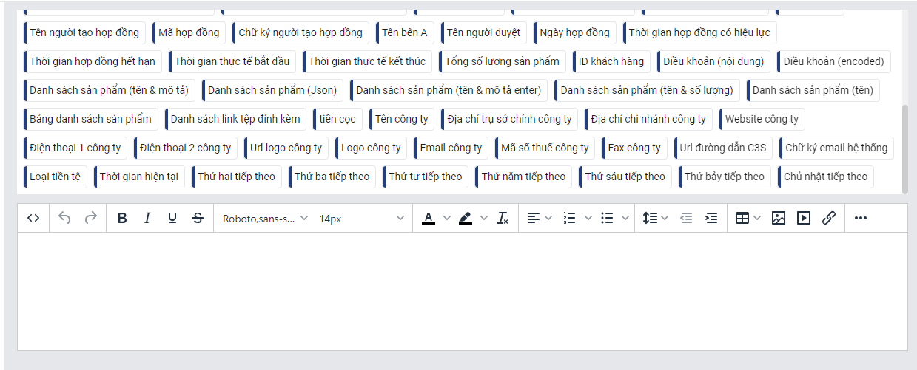917x370 pixels.
Task: Open the three-dots more options menu
Action: [860, 218]
